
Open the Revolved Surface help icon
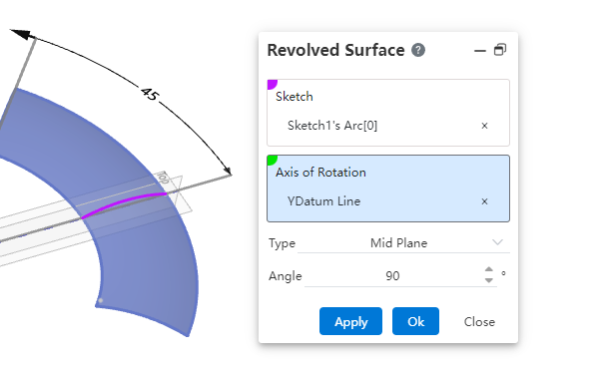417,50
